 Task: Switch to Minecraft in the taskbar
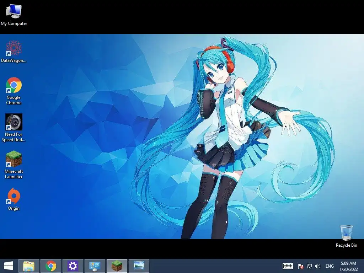pyautogui.click(x=117, y=266)
